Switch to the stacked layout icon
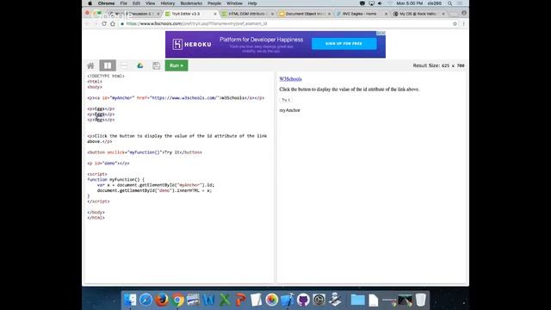The height and width of the screenshot is (310, 551). (124, 65)
